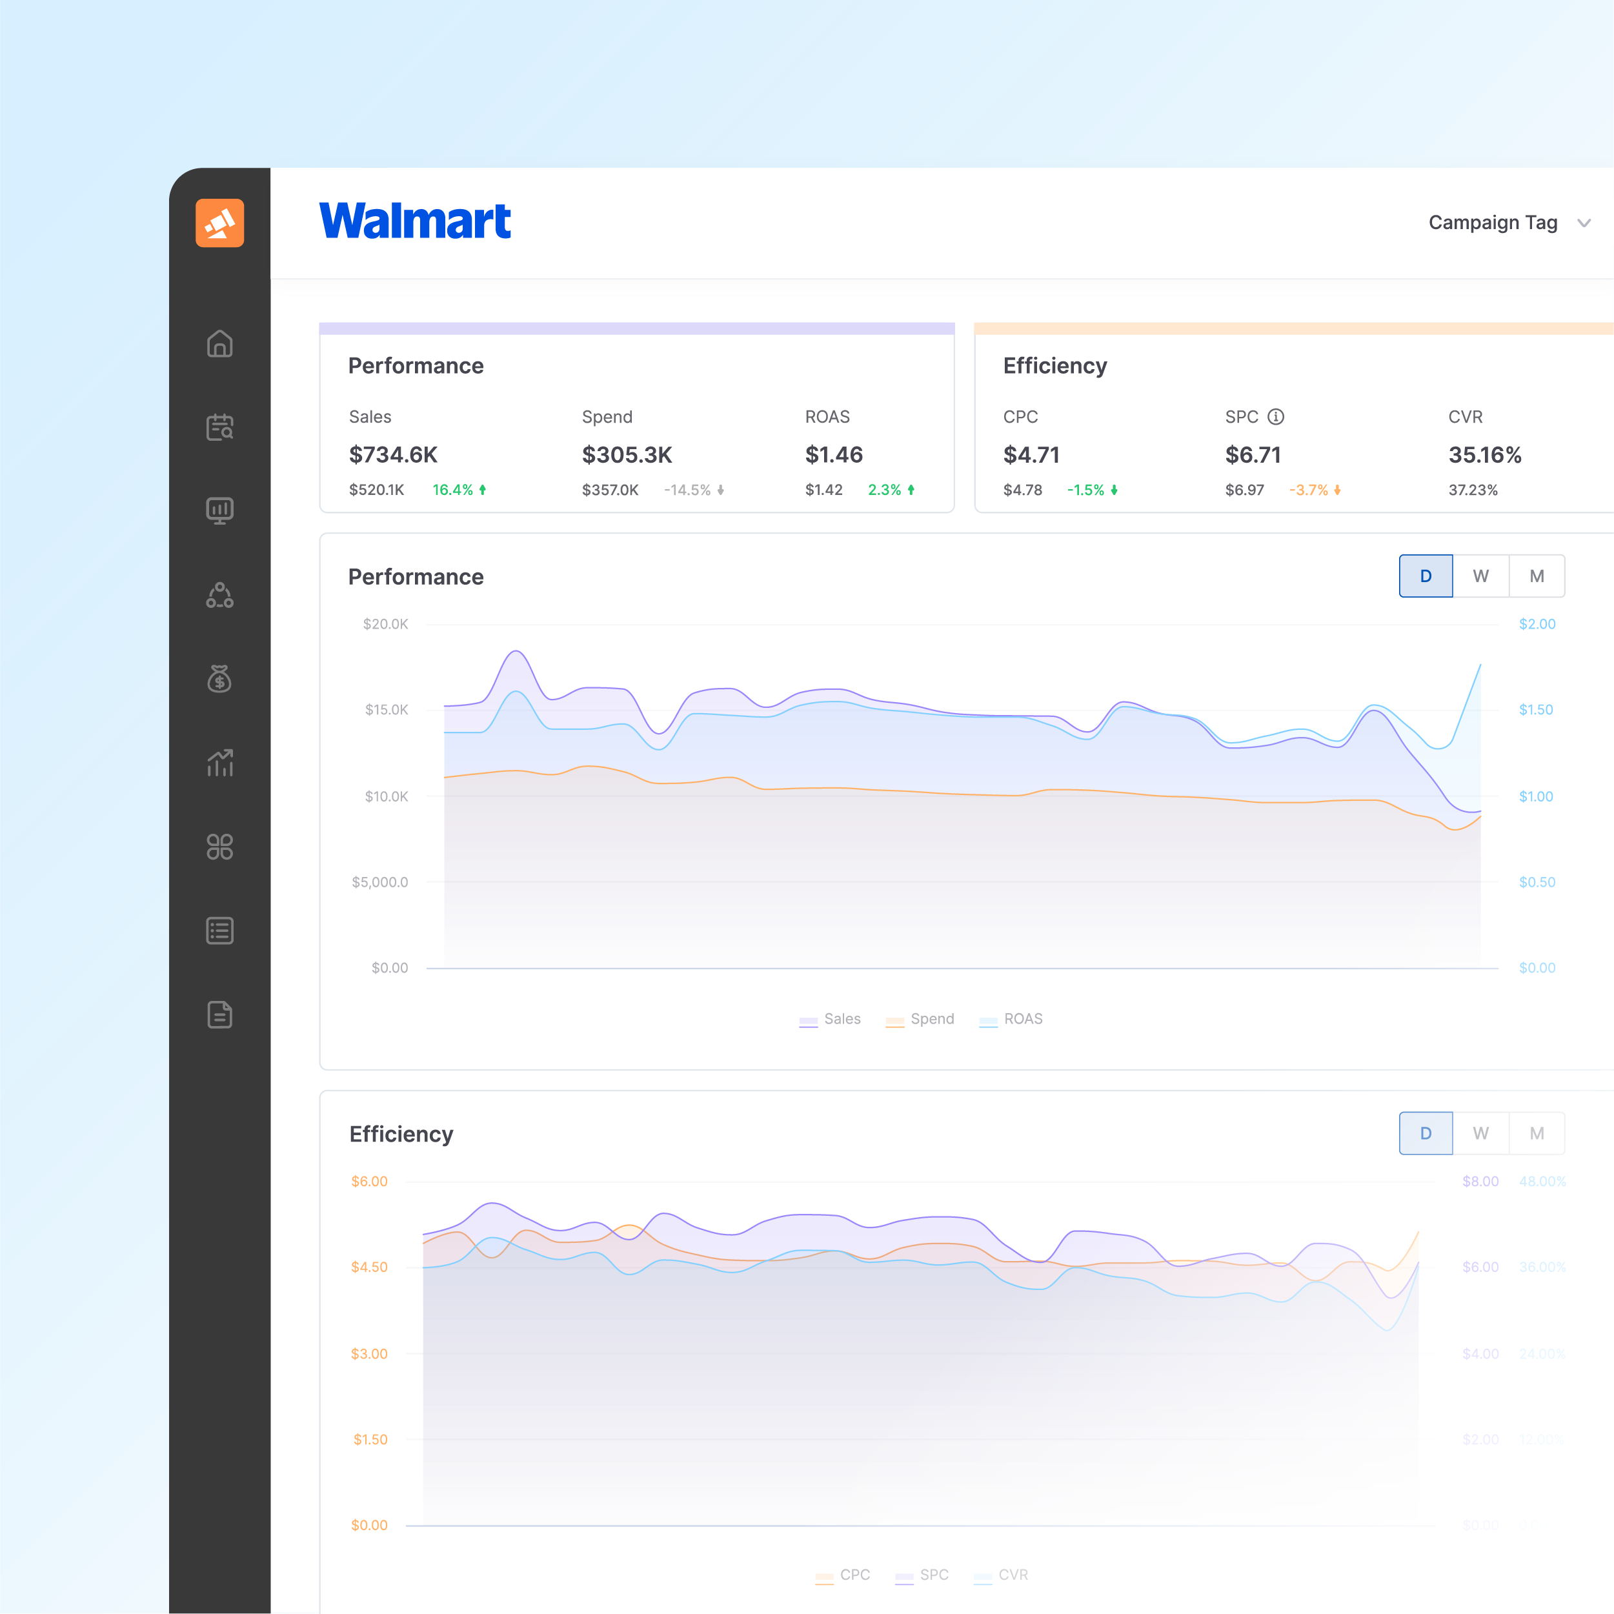Open the presentation chart monitor sidebar icon
The width and height of the screenshot is (1614, 1614).
(219, 510)
